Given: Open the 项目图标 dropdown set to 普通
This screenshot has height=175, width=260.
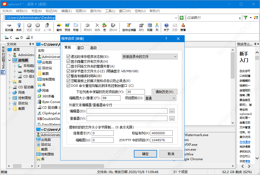Looking at the screenshot, I should 160,98.
